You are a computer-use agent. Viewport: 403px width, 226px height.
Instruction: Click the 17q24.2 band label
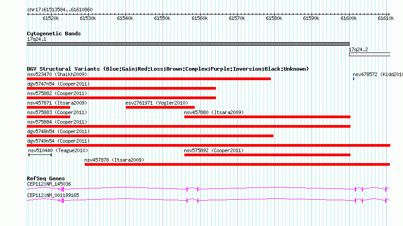(x=358, y=49)
